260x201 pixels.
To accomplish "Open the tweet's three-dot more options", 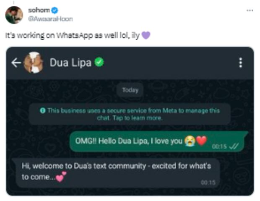I will [x=250, y=10].
